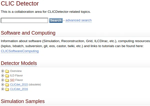Select the Overview tree item label
The height and width of the screenshot is (106, 150).
pyautogui.click(x=16, y=71)
